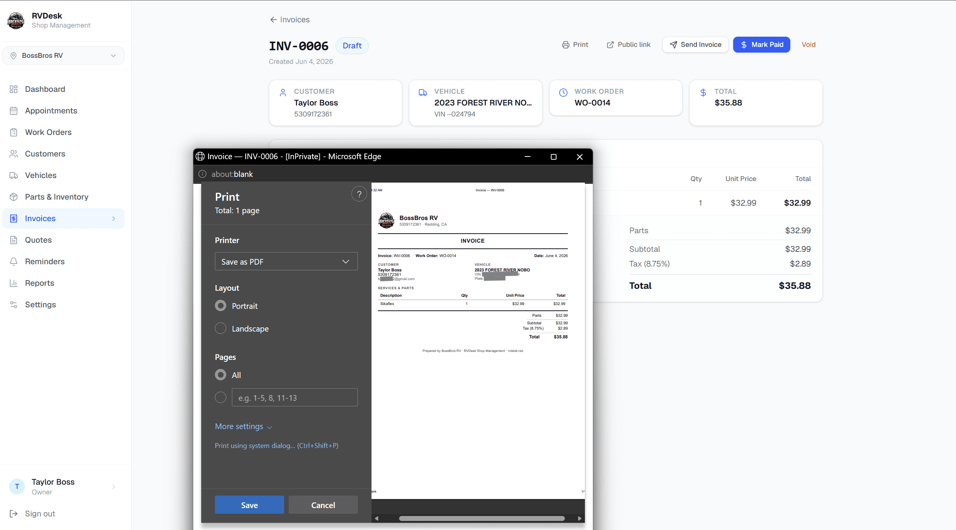Click the Reports bar chart icon

click(14, 283)
